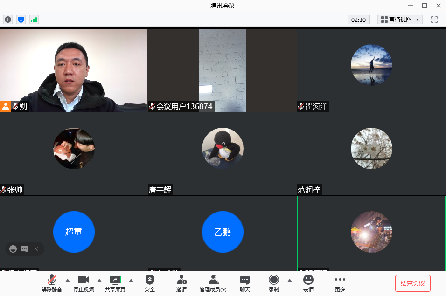Maximize the 腾讯会议 window
Screen dimensions: 446x296
click(425, 6)
